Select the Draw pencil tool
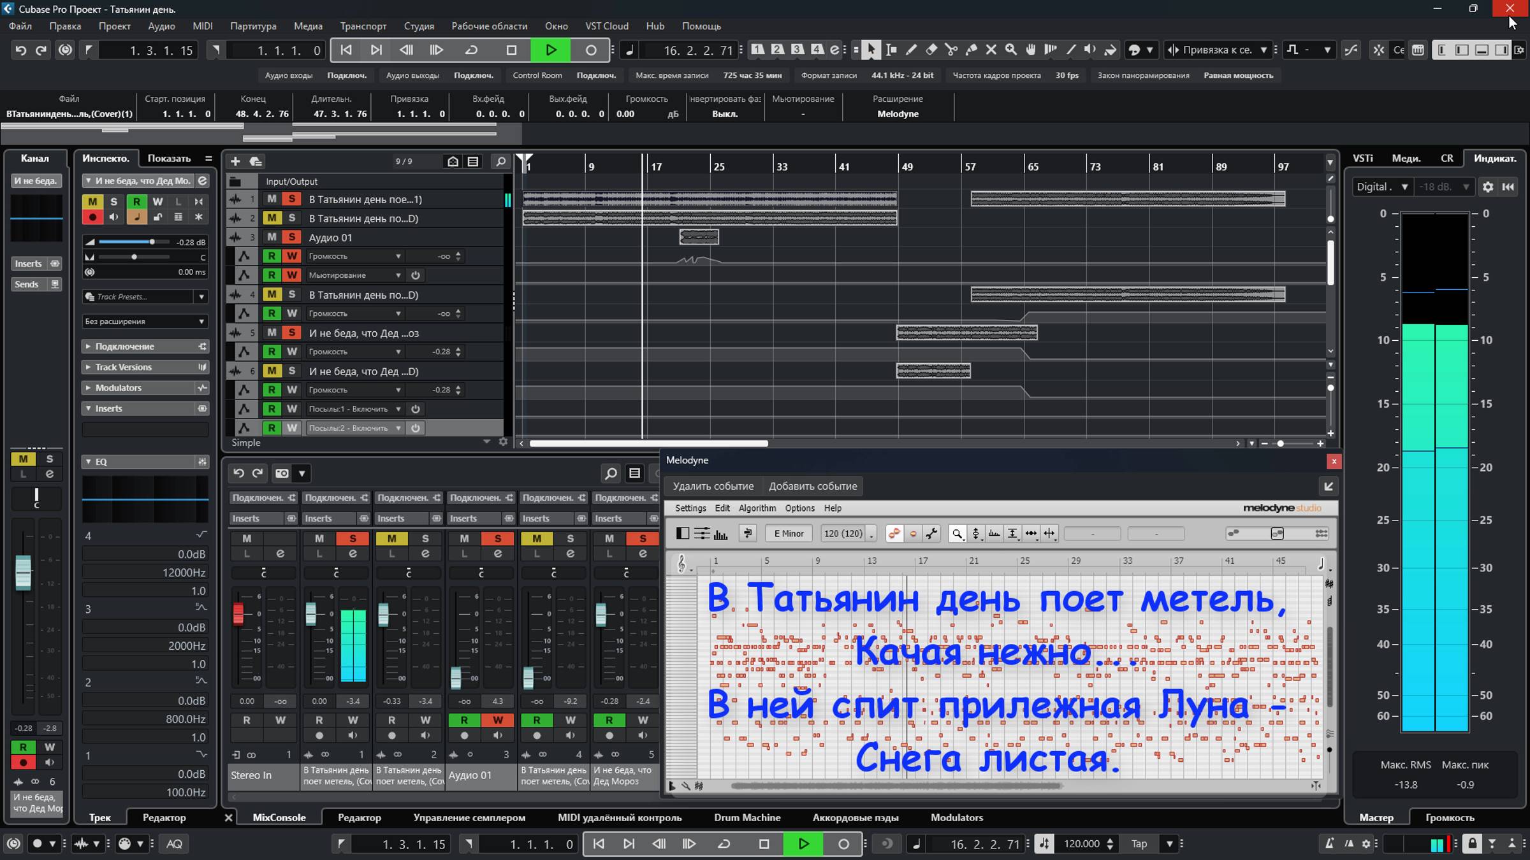This screenshot has width=1530, height=860. click(x=912, y=50)
